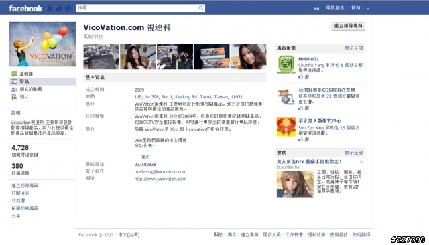
Task: Click the friend activity icon in sidebar
Action: pos(14,89)
